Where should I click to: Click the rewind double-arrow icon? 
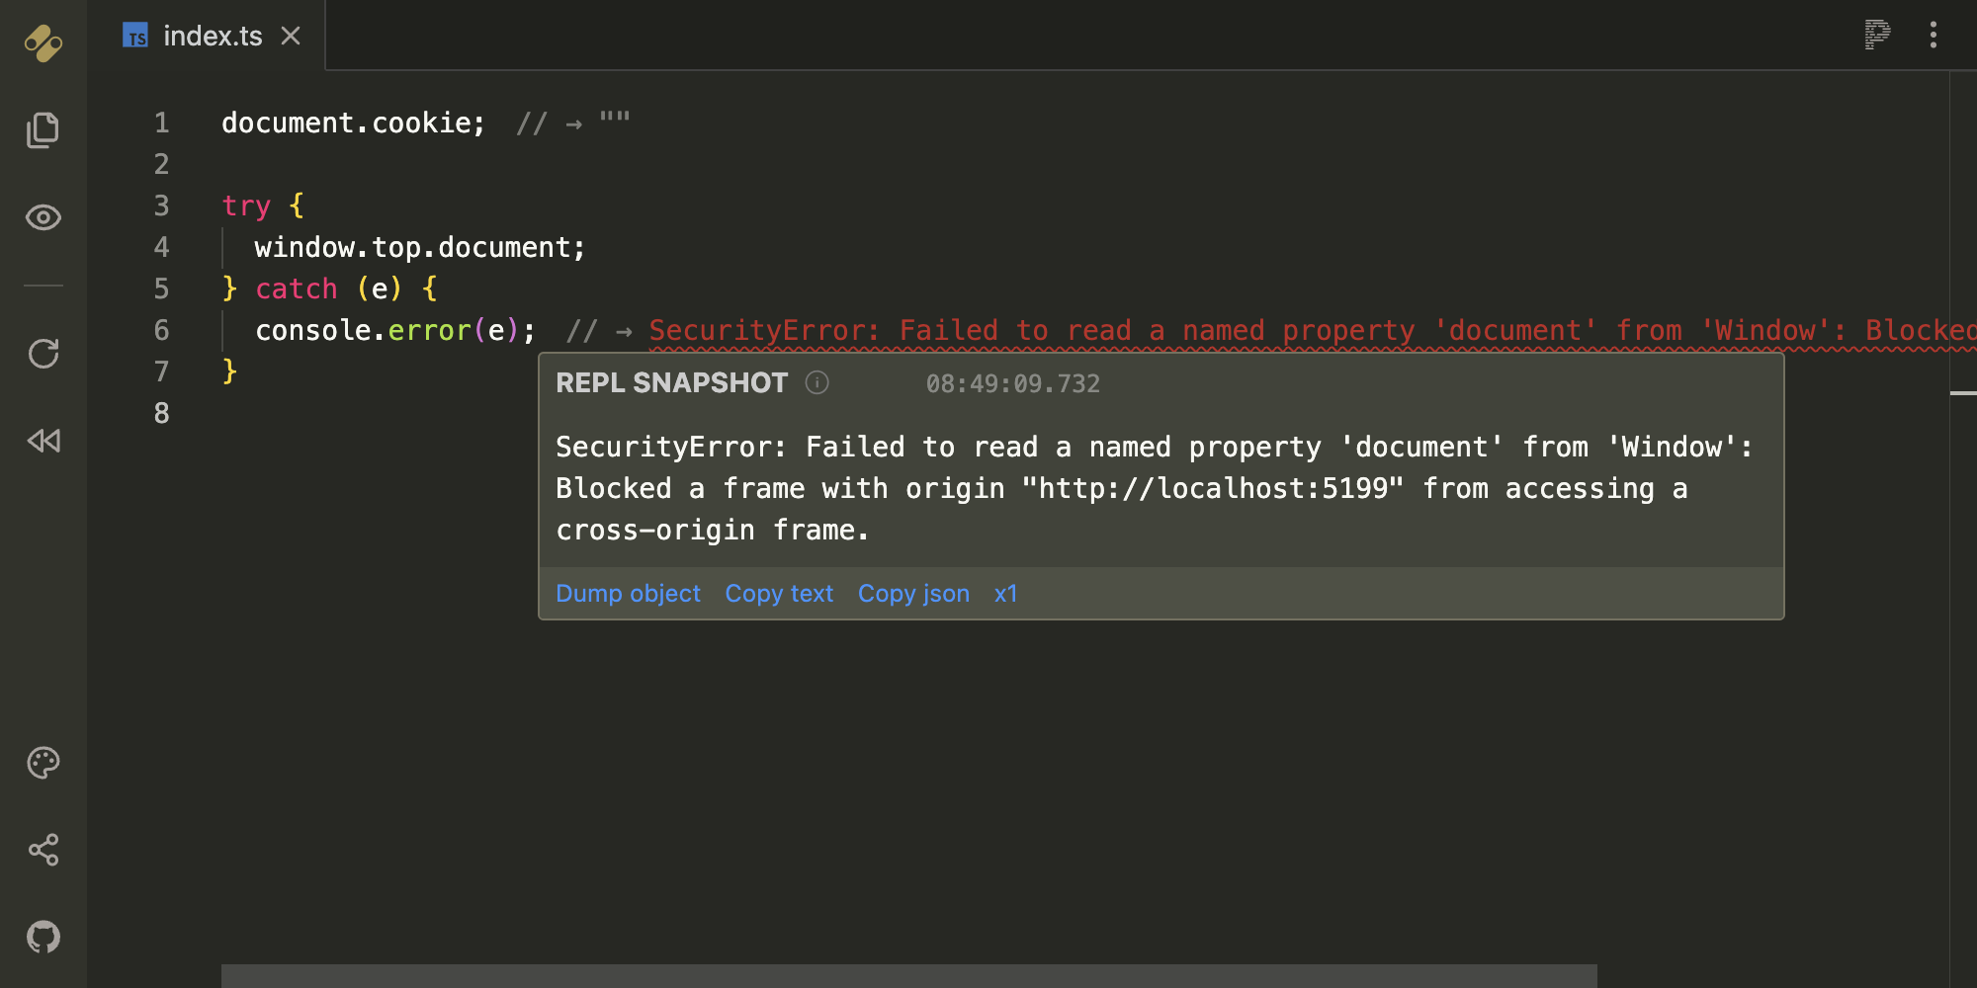[43, 441]
